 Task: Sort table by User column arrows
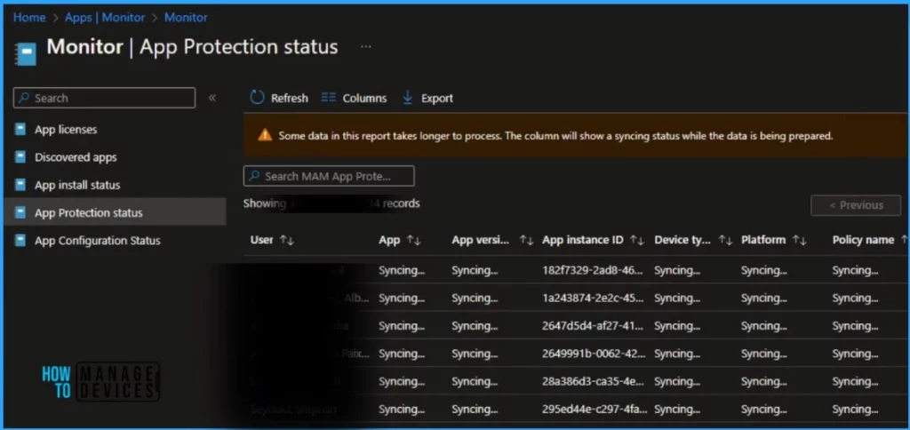(x=287, y=240)
